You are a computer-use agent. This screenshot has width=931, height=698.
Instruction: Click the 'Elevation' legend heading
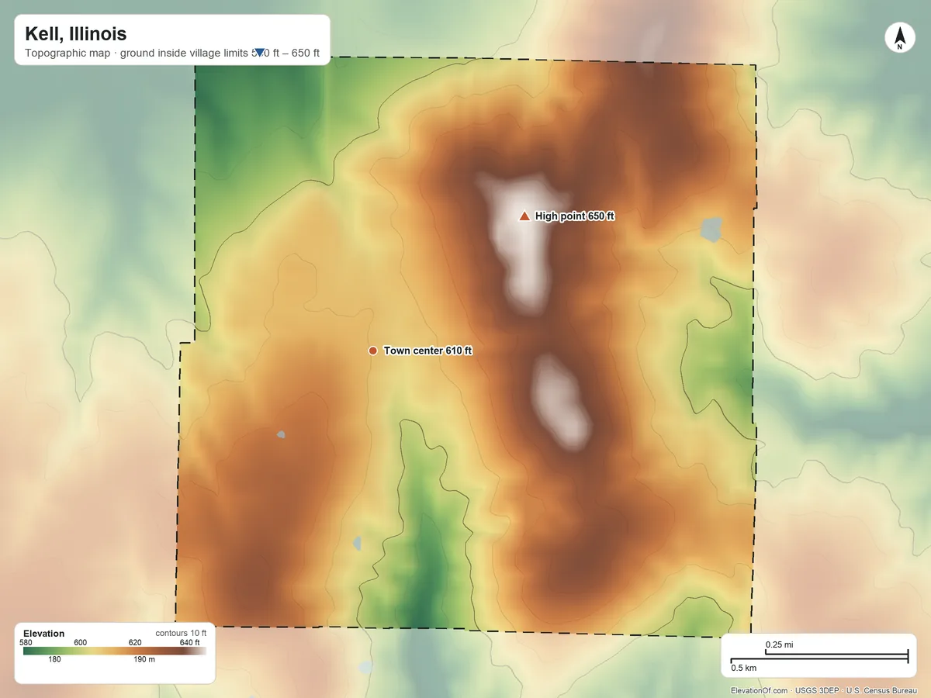[44, 634]
